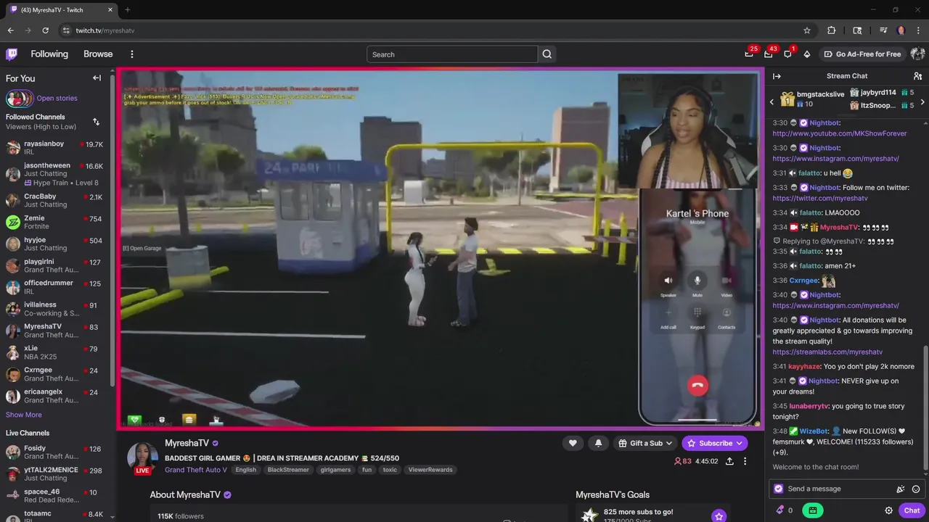Viewport: 929px width, 522px height.
Task: Bookmark this page with star icon
Action: [x=807, y=30]
